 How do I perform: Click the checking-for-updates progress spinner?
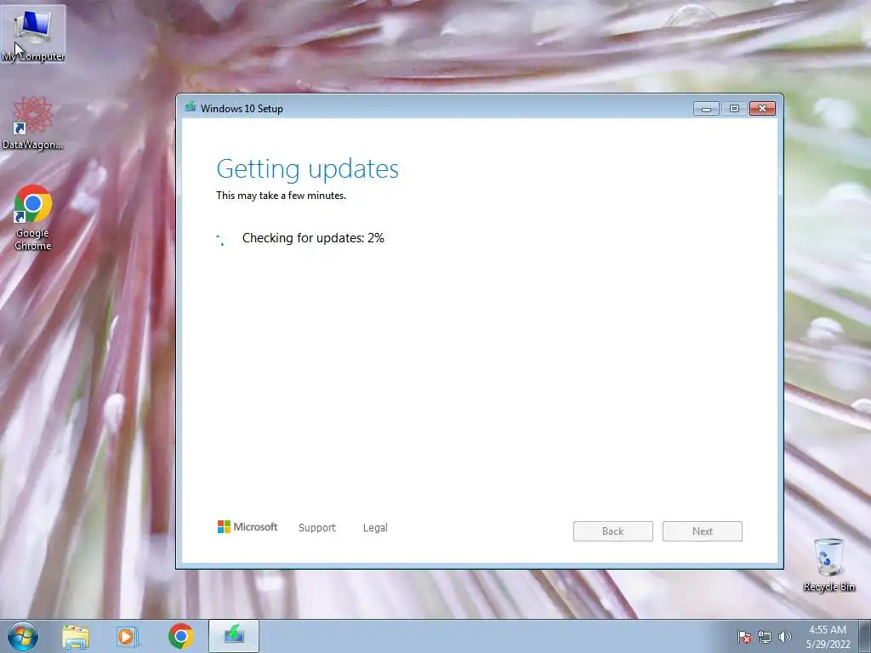tap(220, 239)
